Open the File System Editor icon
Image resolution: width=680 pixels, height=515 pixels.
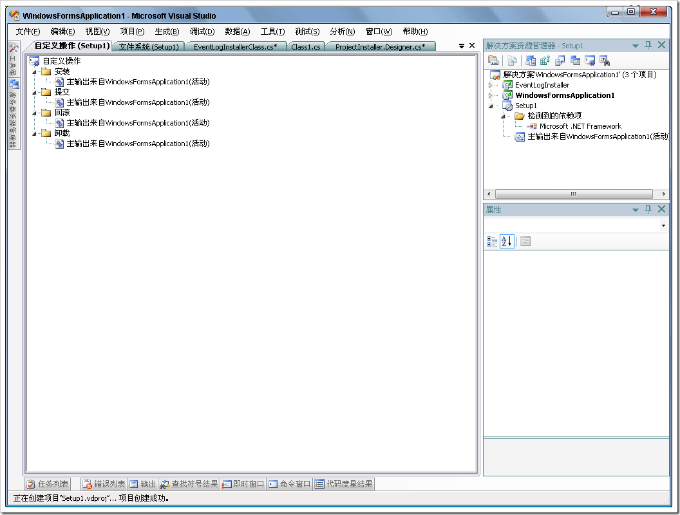(531, 61)
